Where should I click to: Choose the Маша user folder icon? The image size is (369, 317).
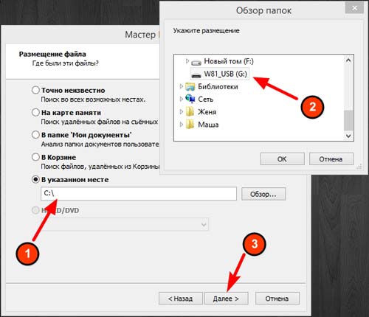(190, 125)
